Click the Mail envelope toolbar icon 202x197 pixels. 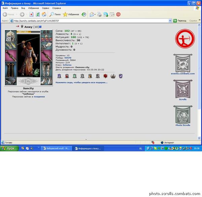[92, 14]
